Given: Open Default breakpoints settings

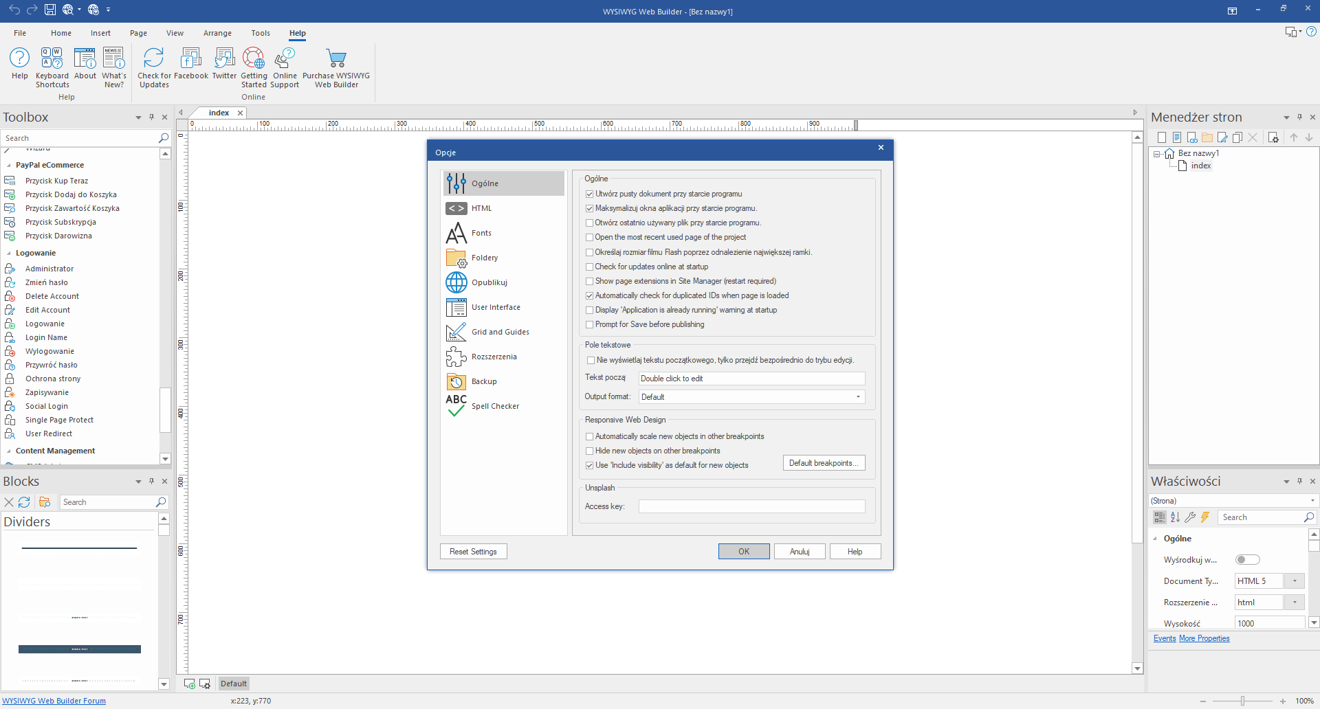Looking at the screenshot, I should tap(824, 463).
